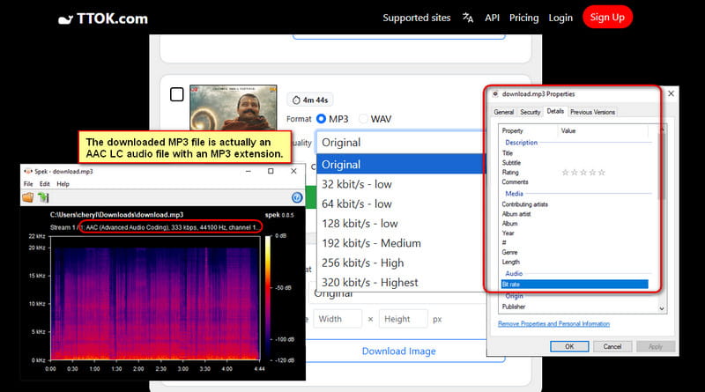Screen dimensions: 705x392
Task: Tick the video selection checkbox
Action: (x=177, y=94)
